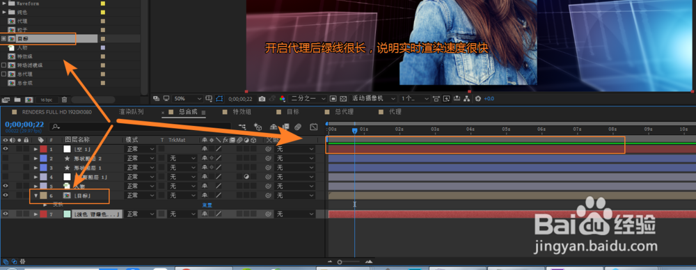Open the grid and guide options icon
The width and height of the screenshot is (696, 270).
pyautogui.click(x=209, y=98)
